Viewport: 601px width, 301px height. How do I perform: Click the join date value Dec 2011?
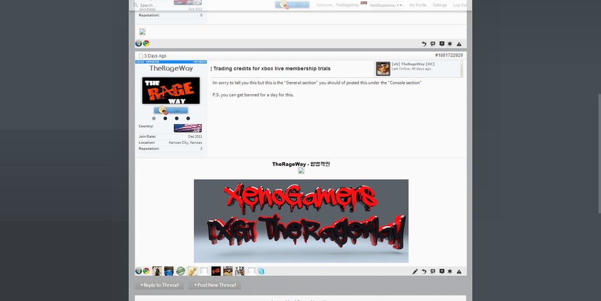click(195, 137)
